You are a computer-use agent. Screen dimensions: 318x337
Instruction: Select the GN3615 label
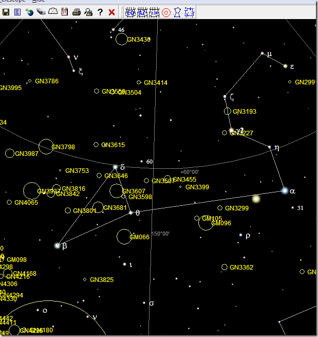coord(113,145)
